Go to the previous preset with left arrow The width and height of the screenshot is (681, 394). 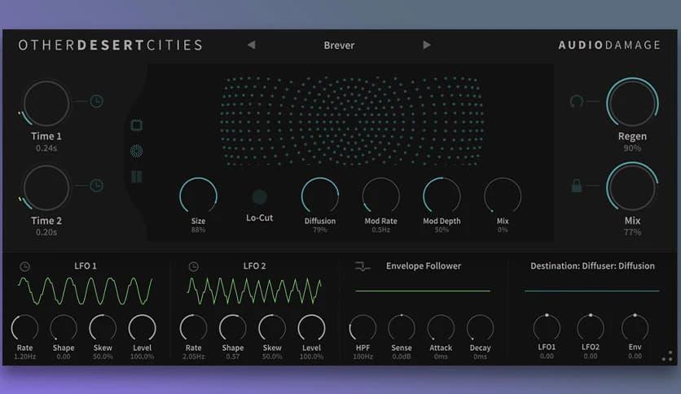(x=251, y=45)
